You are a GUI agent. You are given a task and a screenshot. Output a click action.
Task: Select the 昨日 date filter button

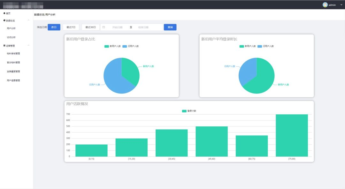[x=54, y=27]
